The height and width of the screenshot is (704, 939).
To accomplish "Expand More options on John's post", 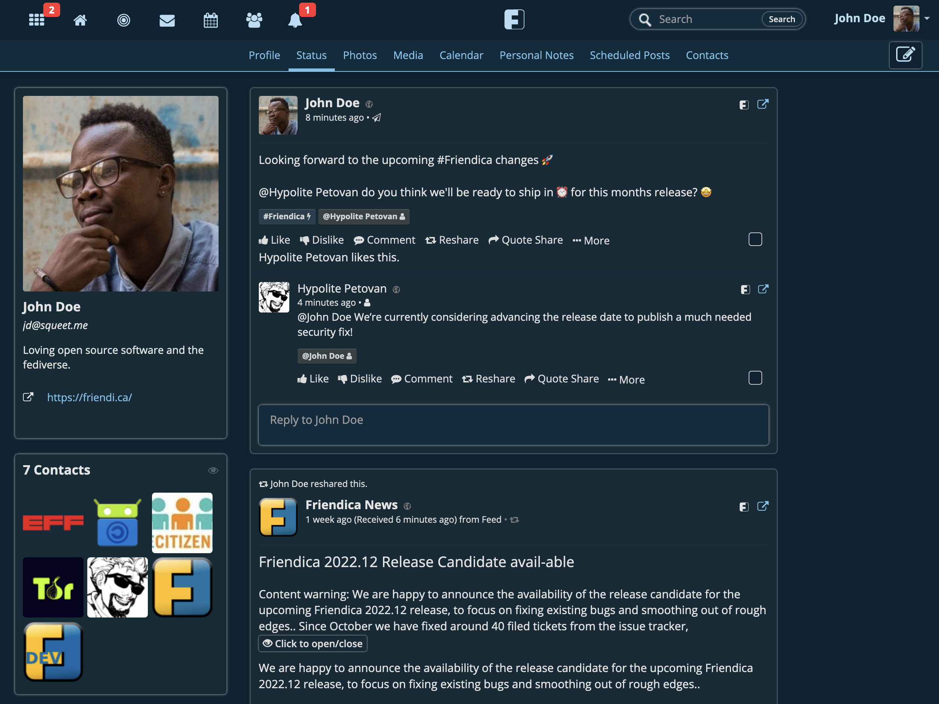I will click(591, 241).
